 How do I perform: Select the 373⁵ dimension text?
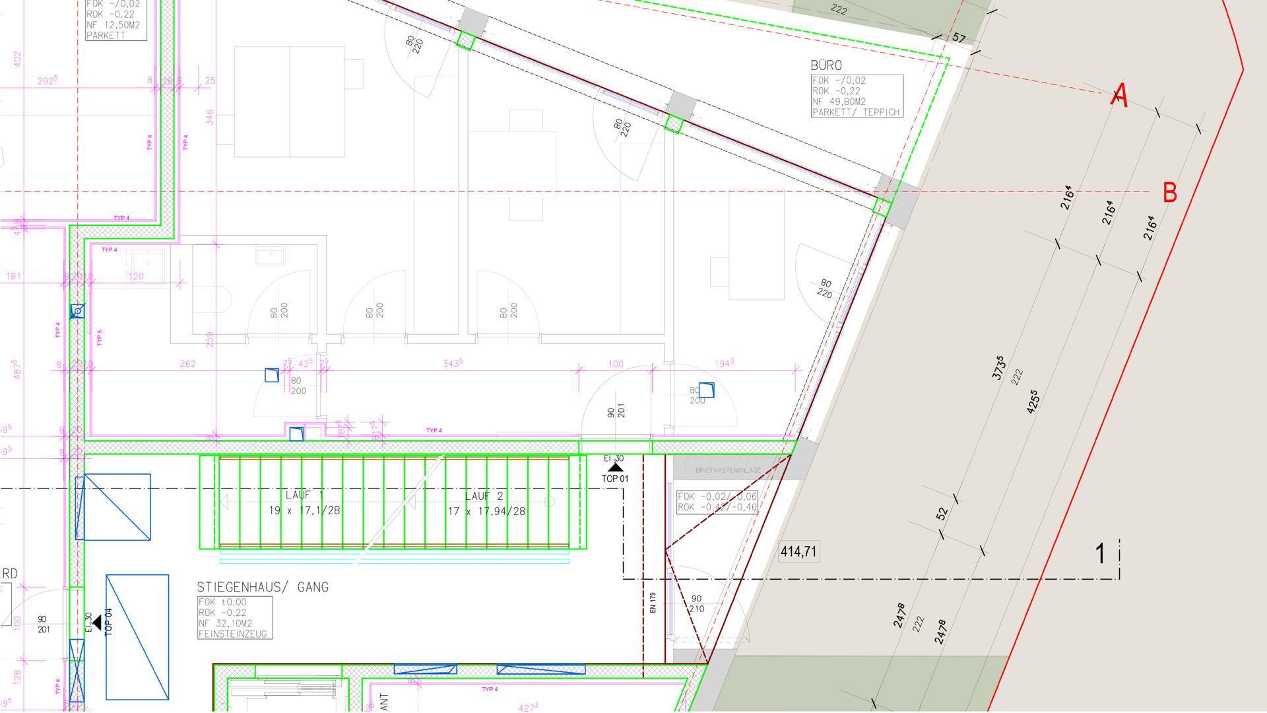(x=998, y=368)
